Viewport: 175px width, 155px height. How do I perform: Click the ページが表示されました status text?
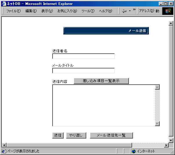point(23,151)
